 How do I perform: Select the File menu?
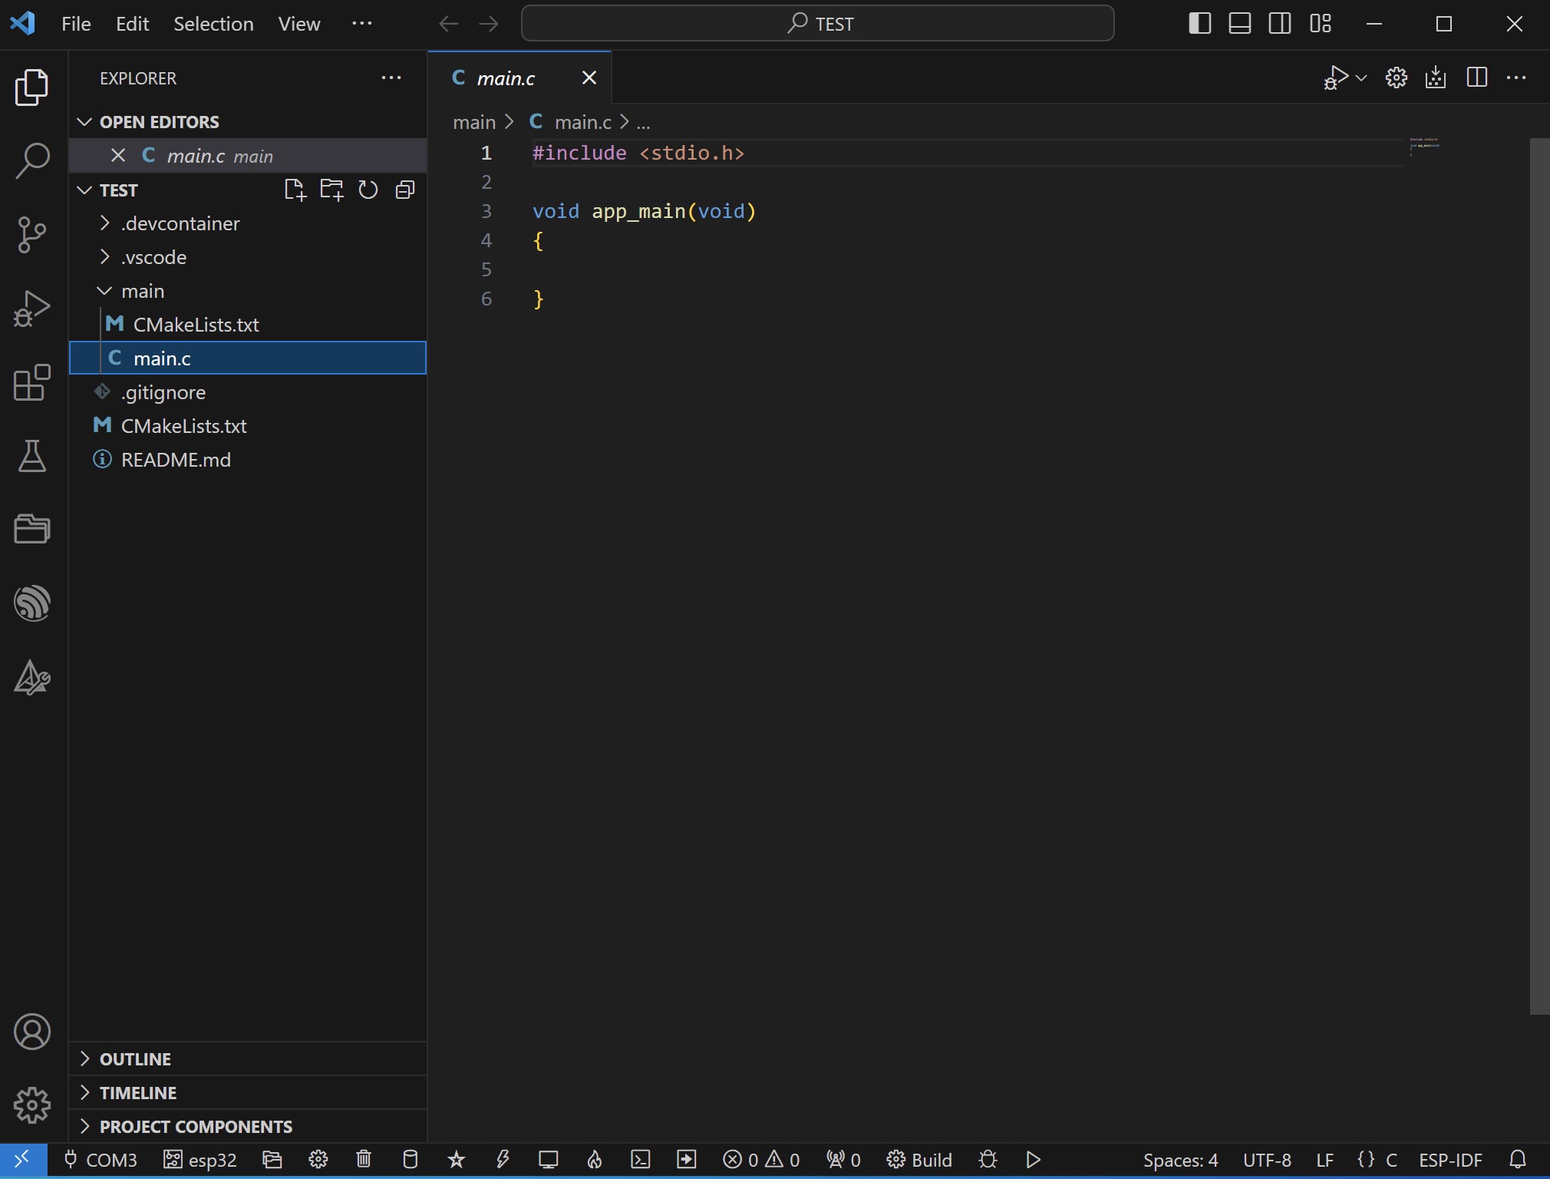point(75,22)
